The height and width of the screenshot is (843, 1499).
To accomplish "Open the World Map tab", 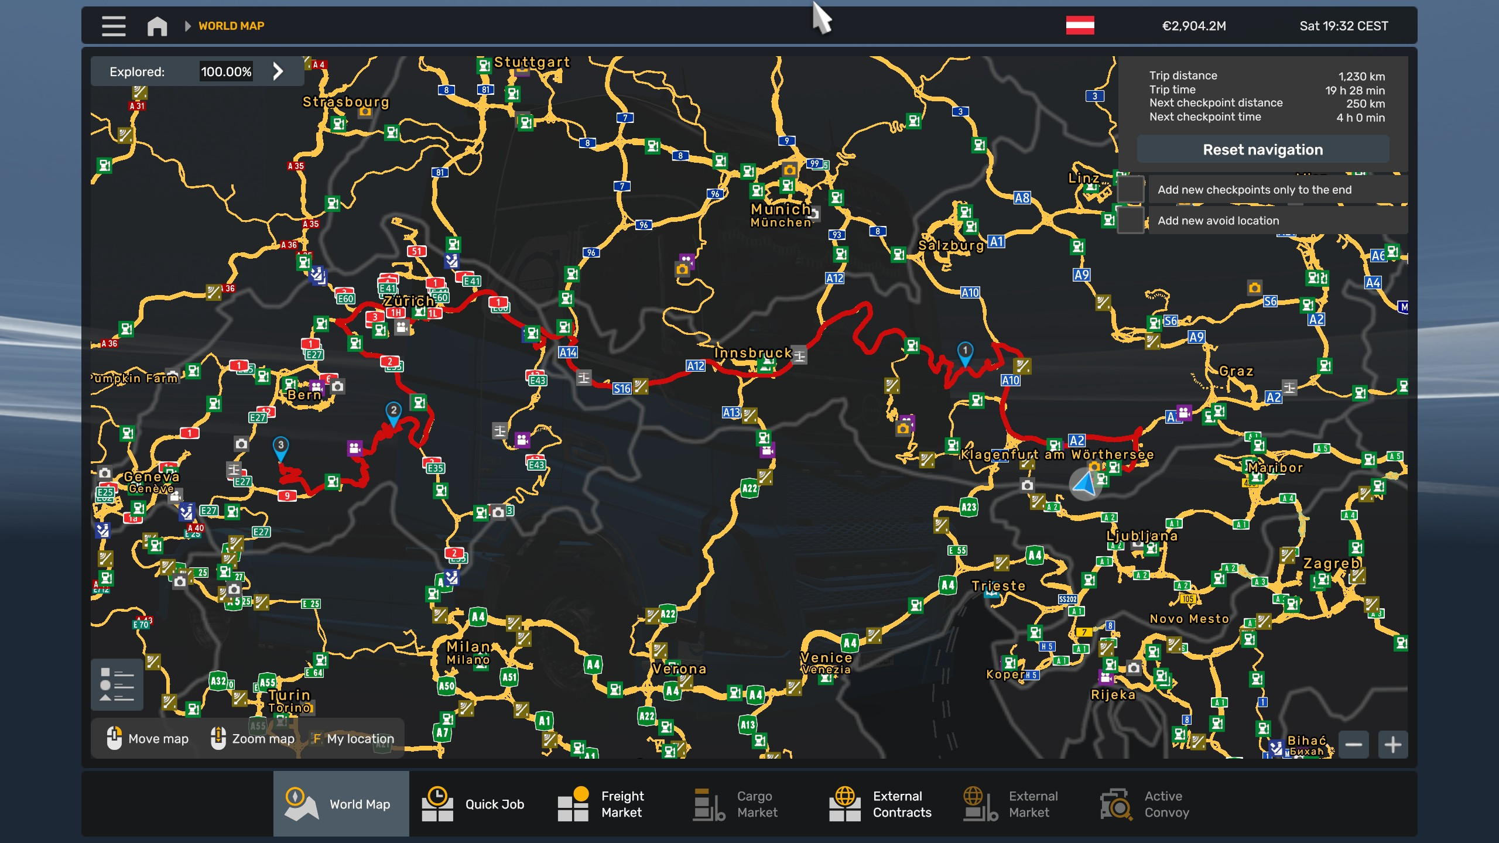I will click(341, 804).
